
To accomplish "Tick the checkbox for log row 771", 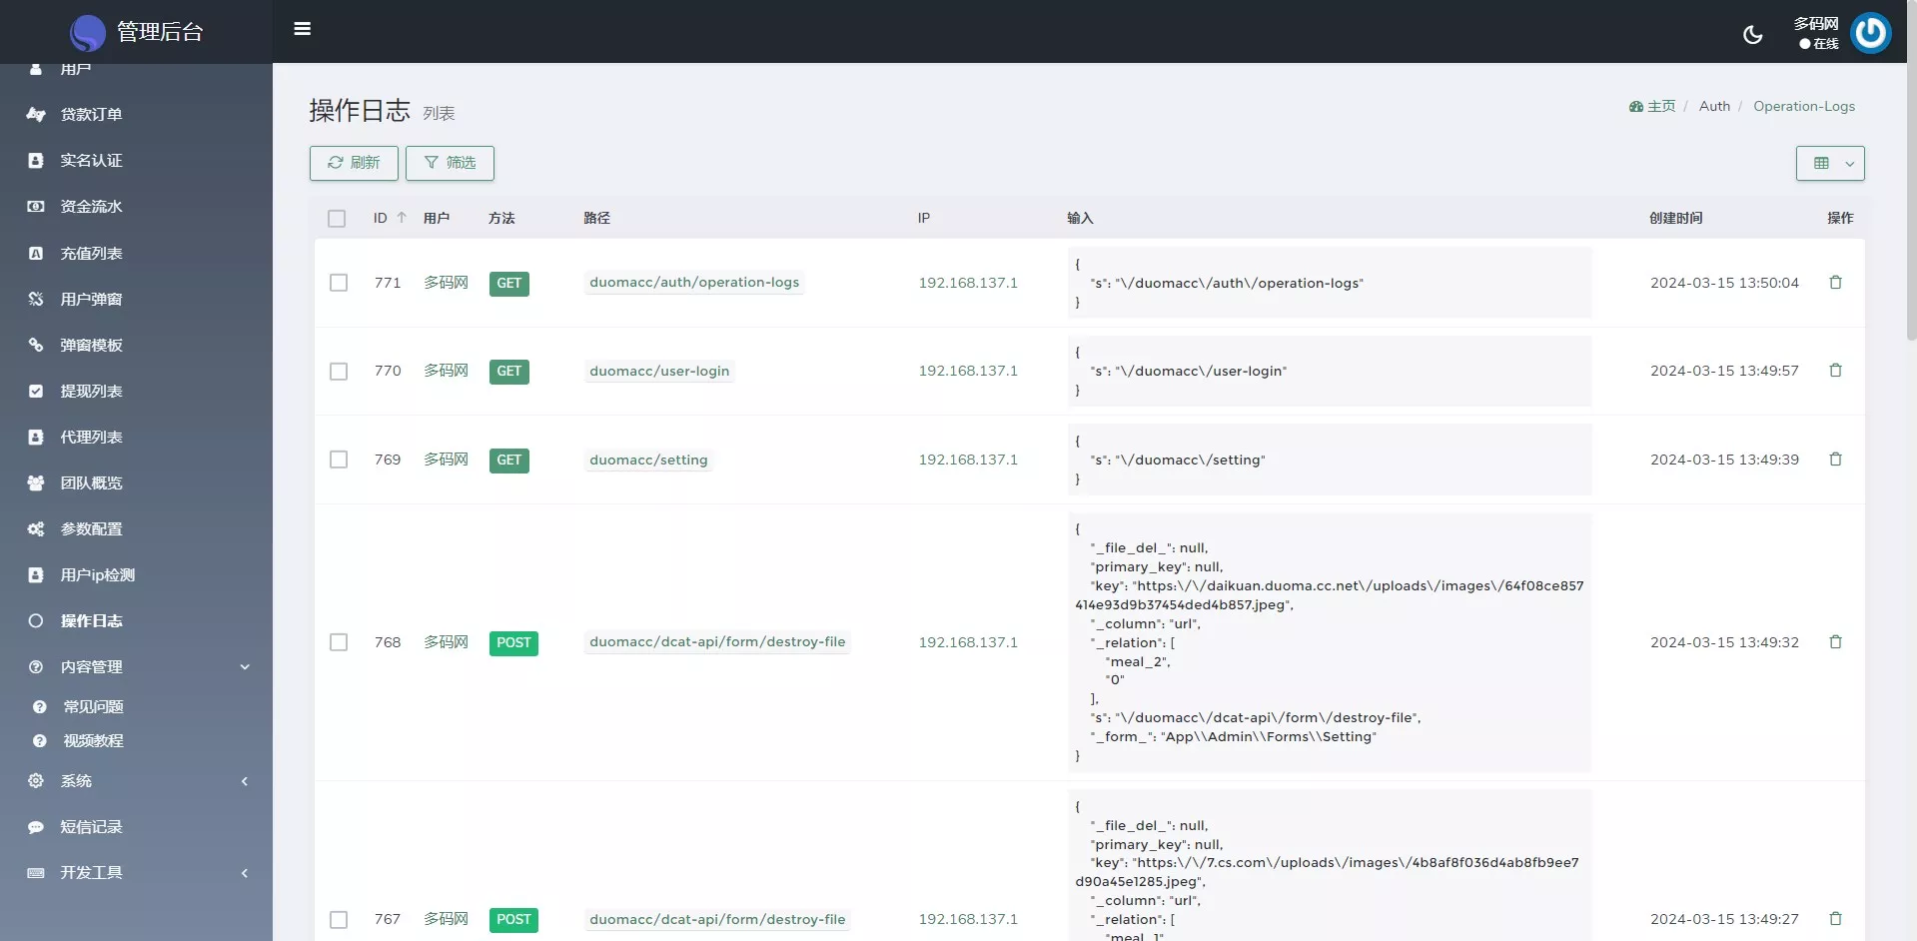I will pyautogui.click(x=339, y=283).
